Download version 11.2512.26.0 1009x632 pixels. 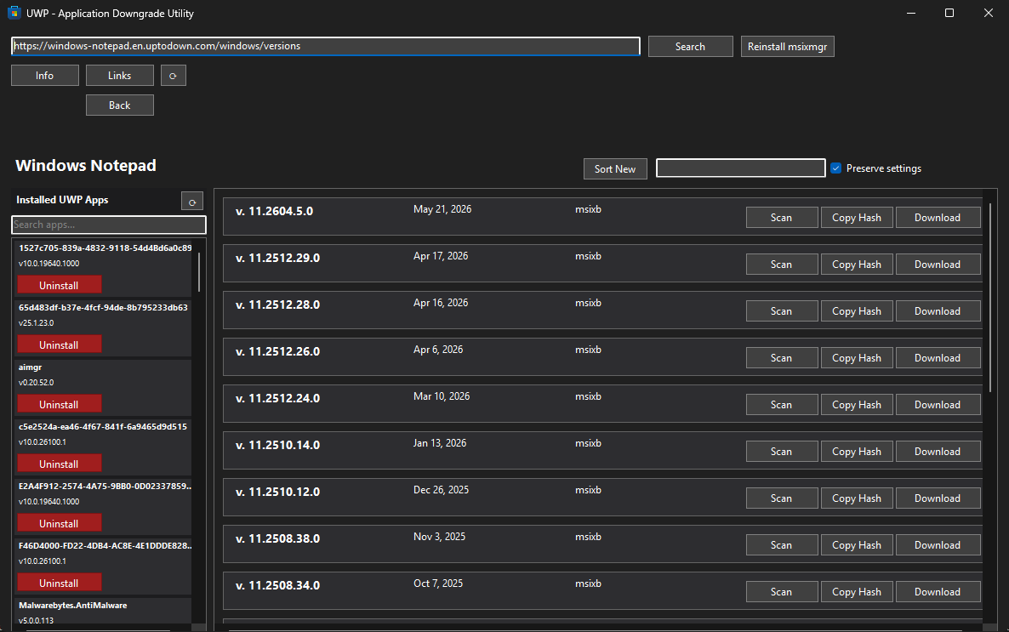(x=938, y=358)
